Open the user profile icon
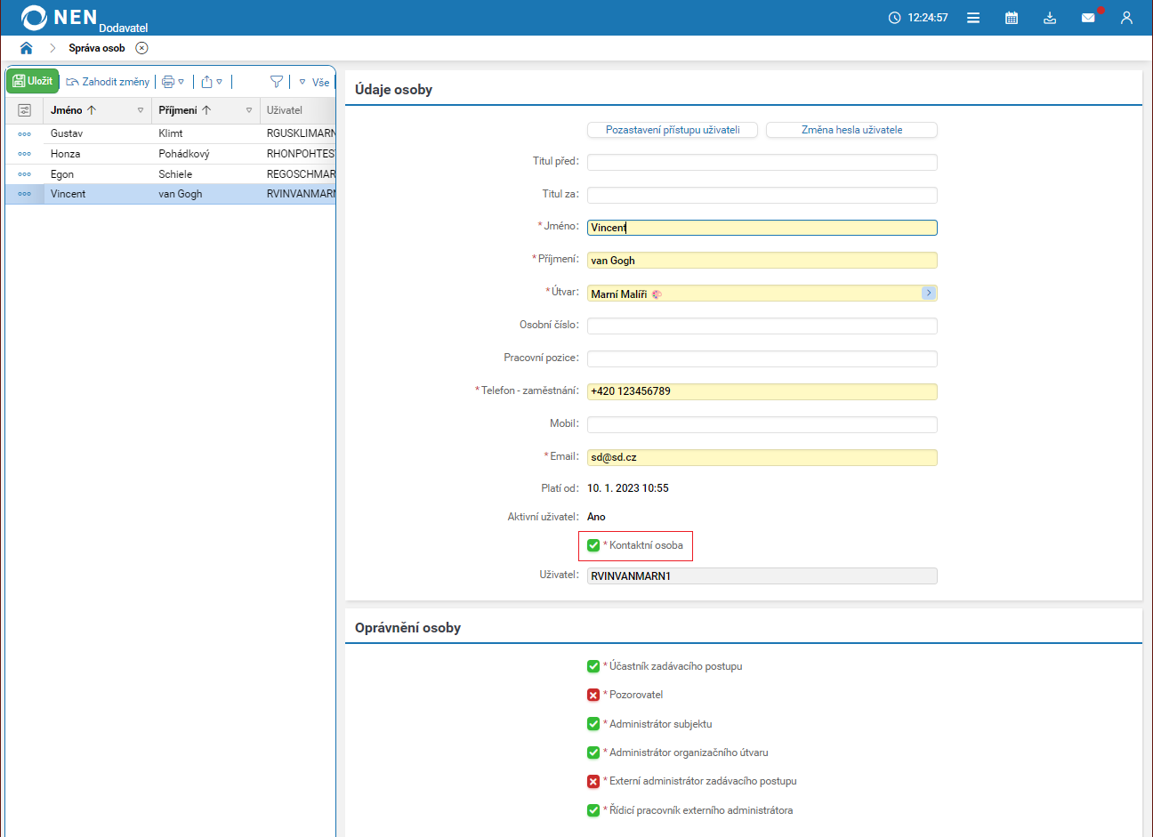The height and width of the screenshot is (837, 1153). pyautogui.click(x=1126, y=18)
